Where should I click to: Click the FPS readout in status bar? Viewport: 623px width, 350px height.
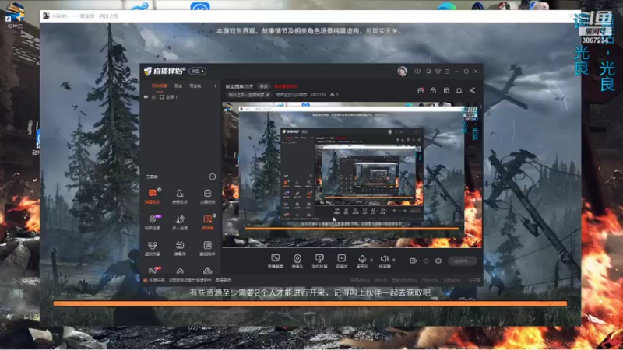click(381, 280)
